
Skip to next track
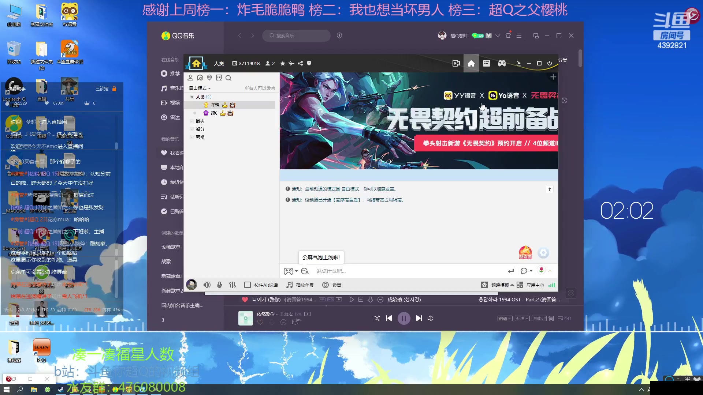(x=419, y=318)
